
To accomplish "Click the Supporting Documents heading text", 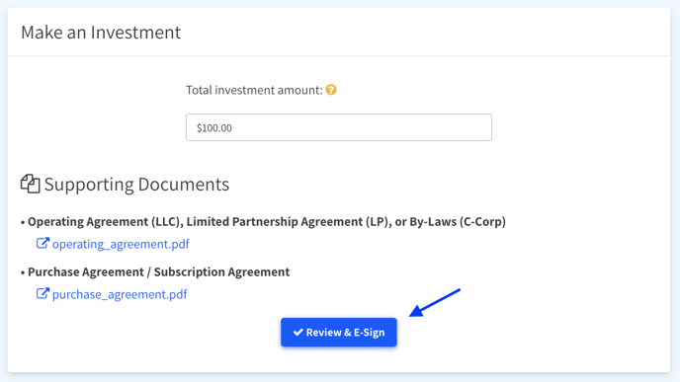I will (136, 184).
